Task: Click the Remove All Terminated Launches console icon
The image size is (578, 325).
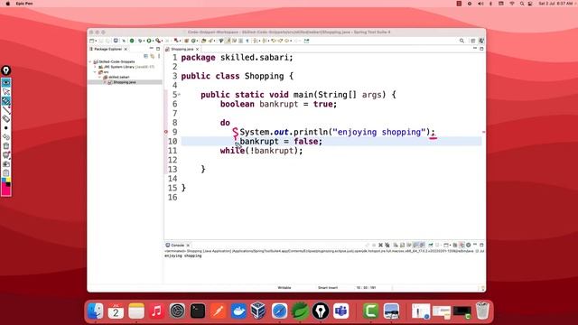Action: tap(387, 245)
